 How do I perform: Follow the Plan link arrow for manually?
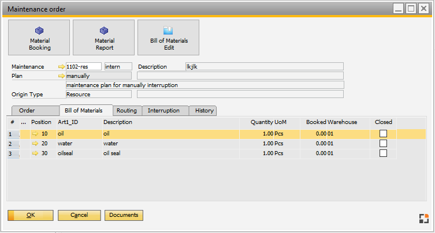tap(62, 76)
